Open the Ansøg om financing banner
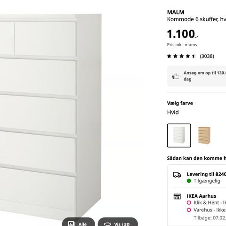Image resolution: width=226 pixels, height=226 pixels. click(x=196, y=76)
